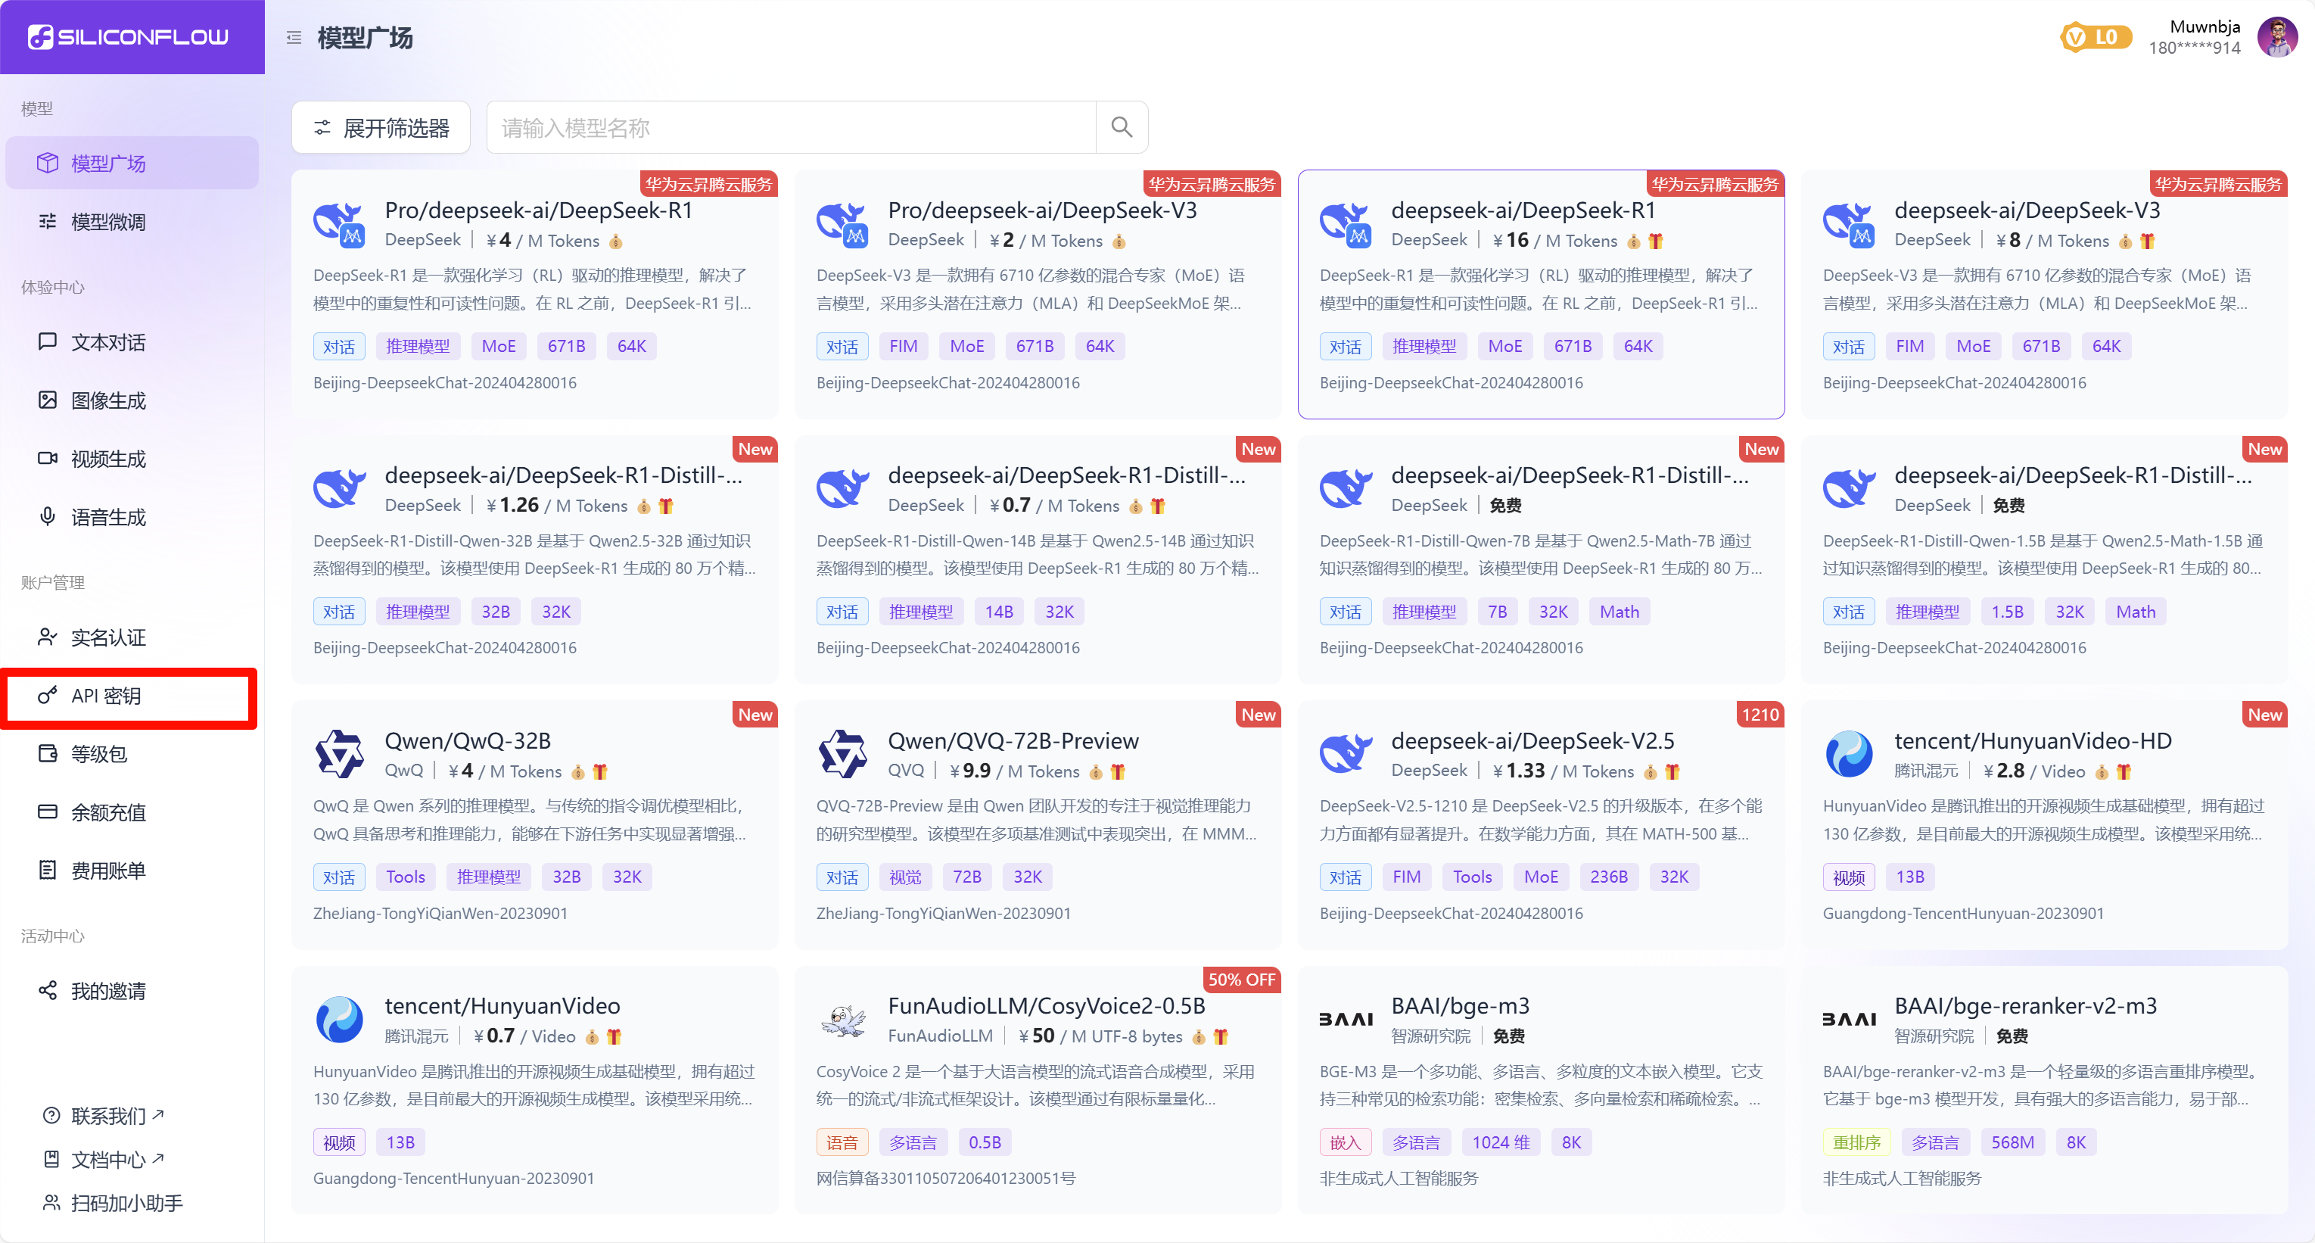Open 图像生成 in the sidebar
Image resolution: width=2315 pixels, height=1243 pixels.
point(132,400)
